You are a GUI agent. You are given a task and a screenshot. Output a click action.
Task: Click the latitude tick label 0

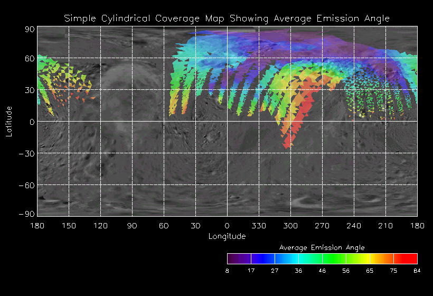coord(32,122)
